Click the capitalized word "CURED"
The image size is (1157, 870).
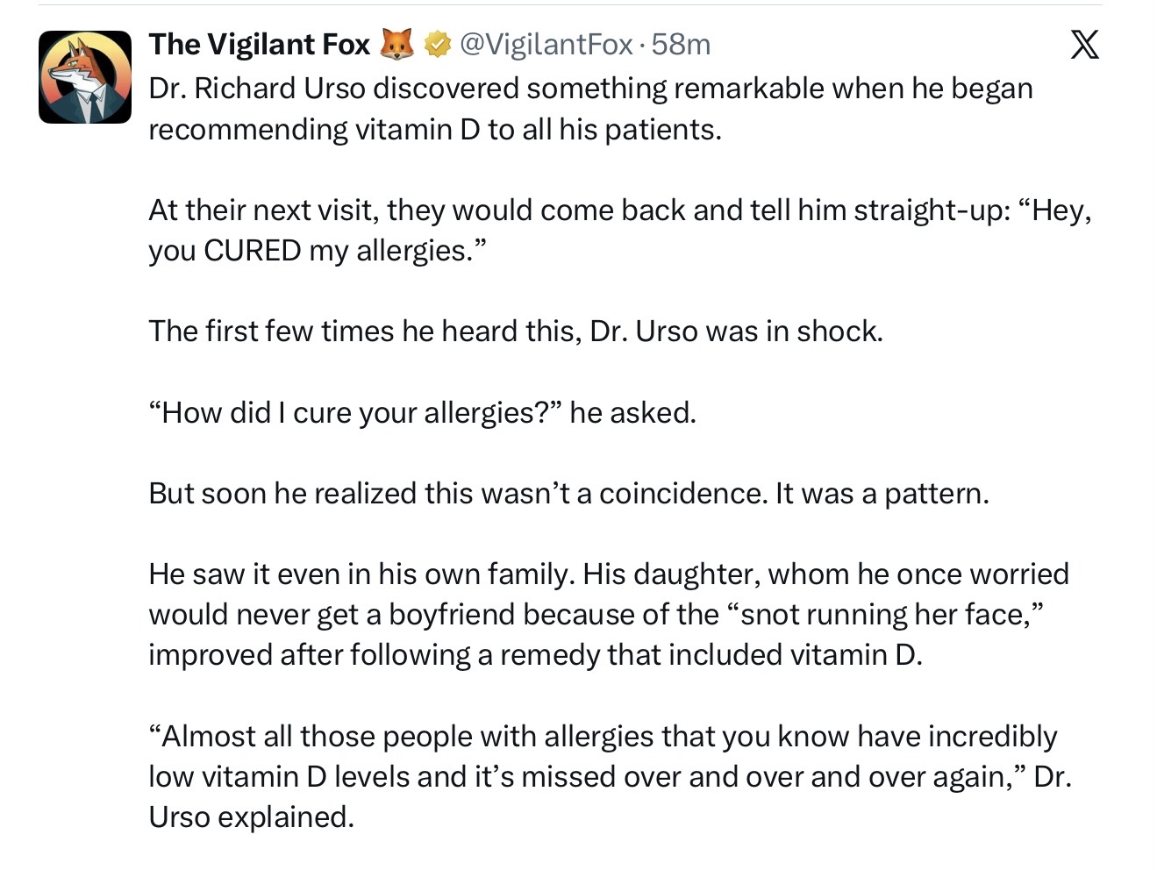point(253,251)
